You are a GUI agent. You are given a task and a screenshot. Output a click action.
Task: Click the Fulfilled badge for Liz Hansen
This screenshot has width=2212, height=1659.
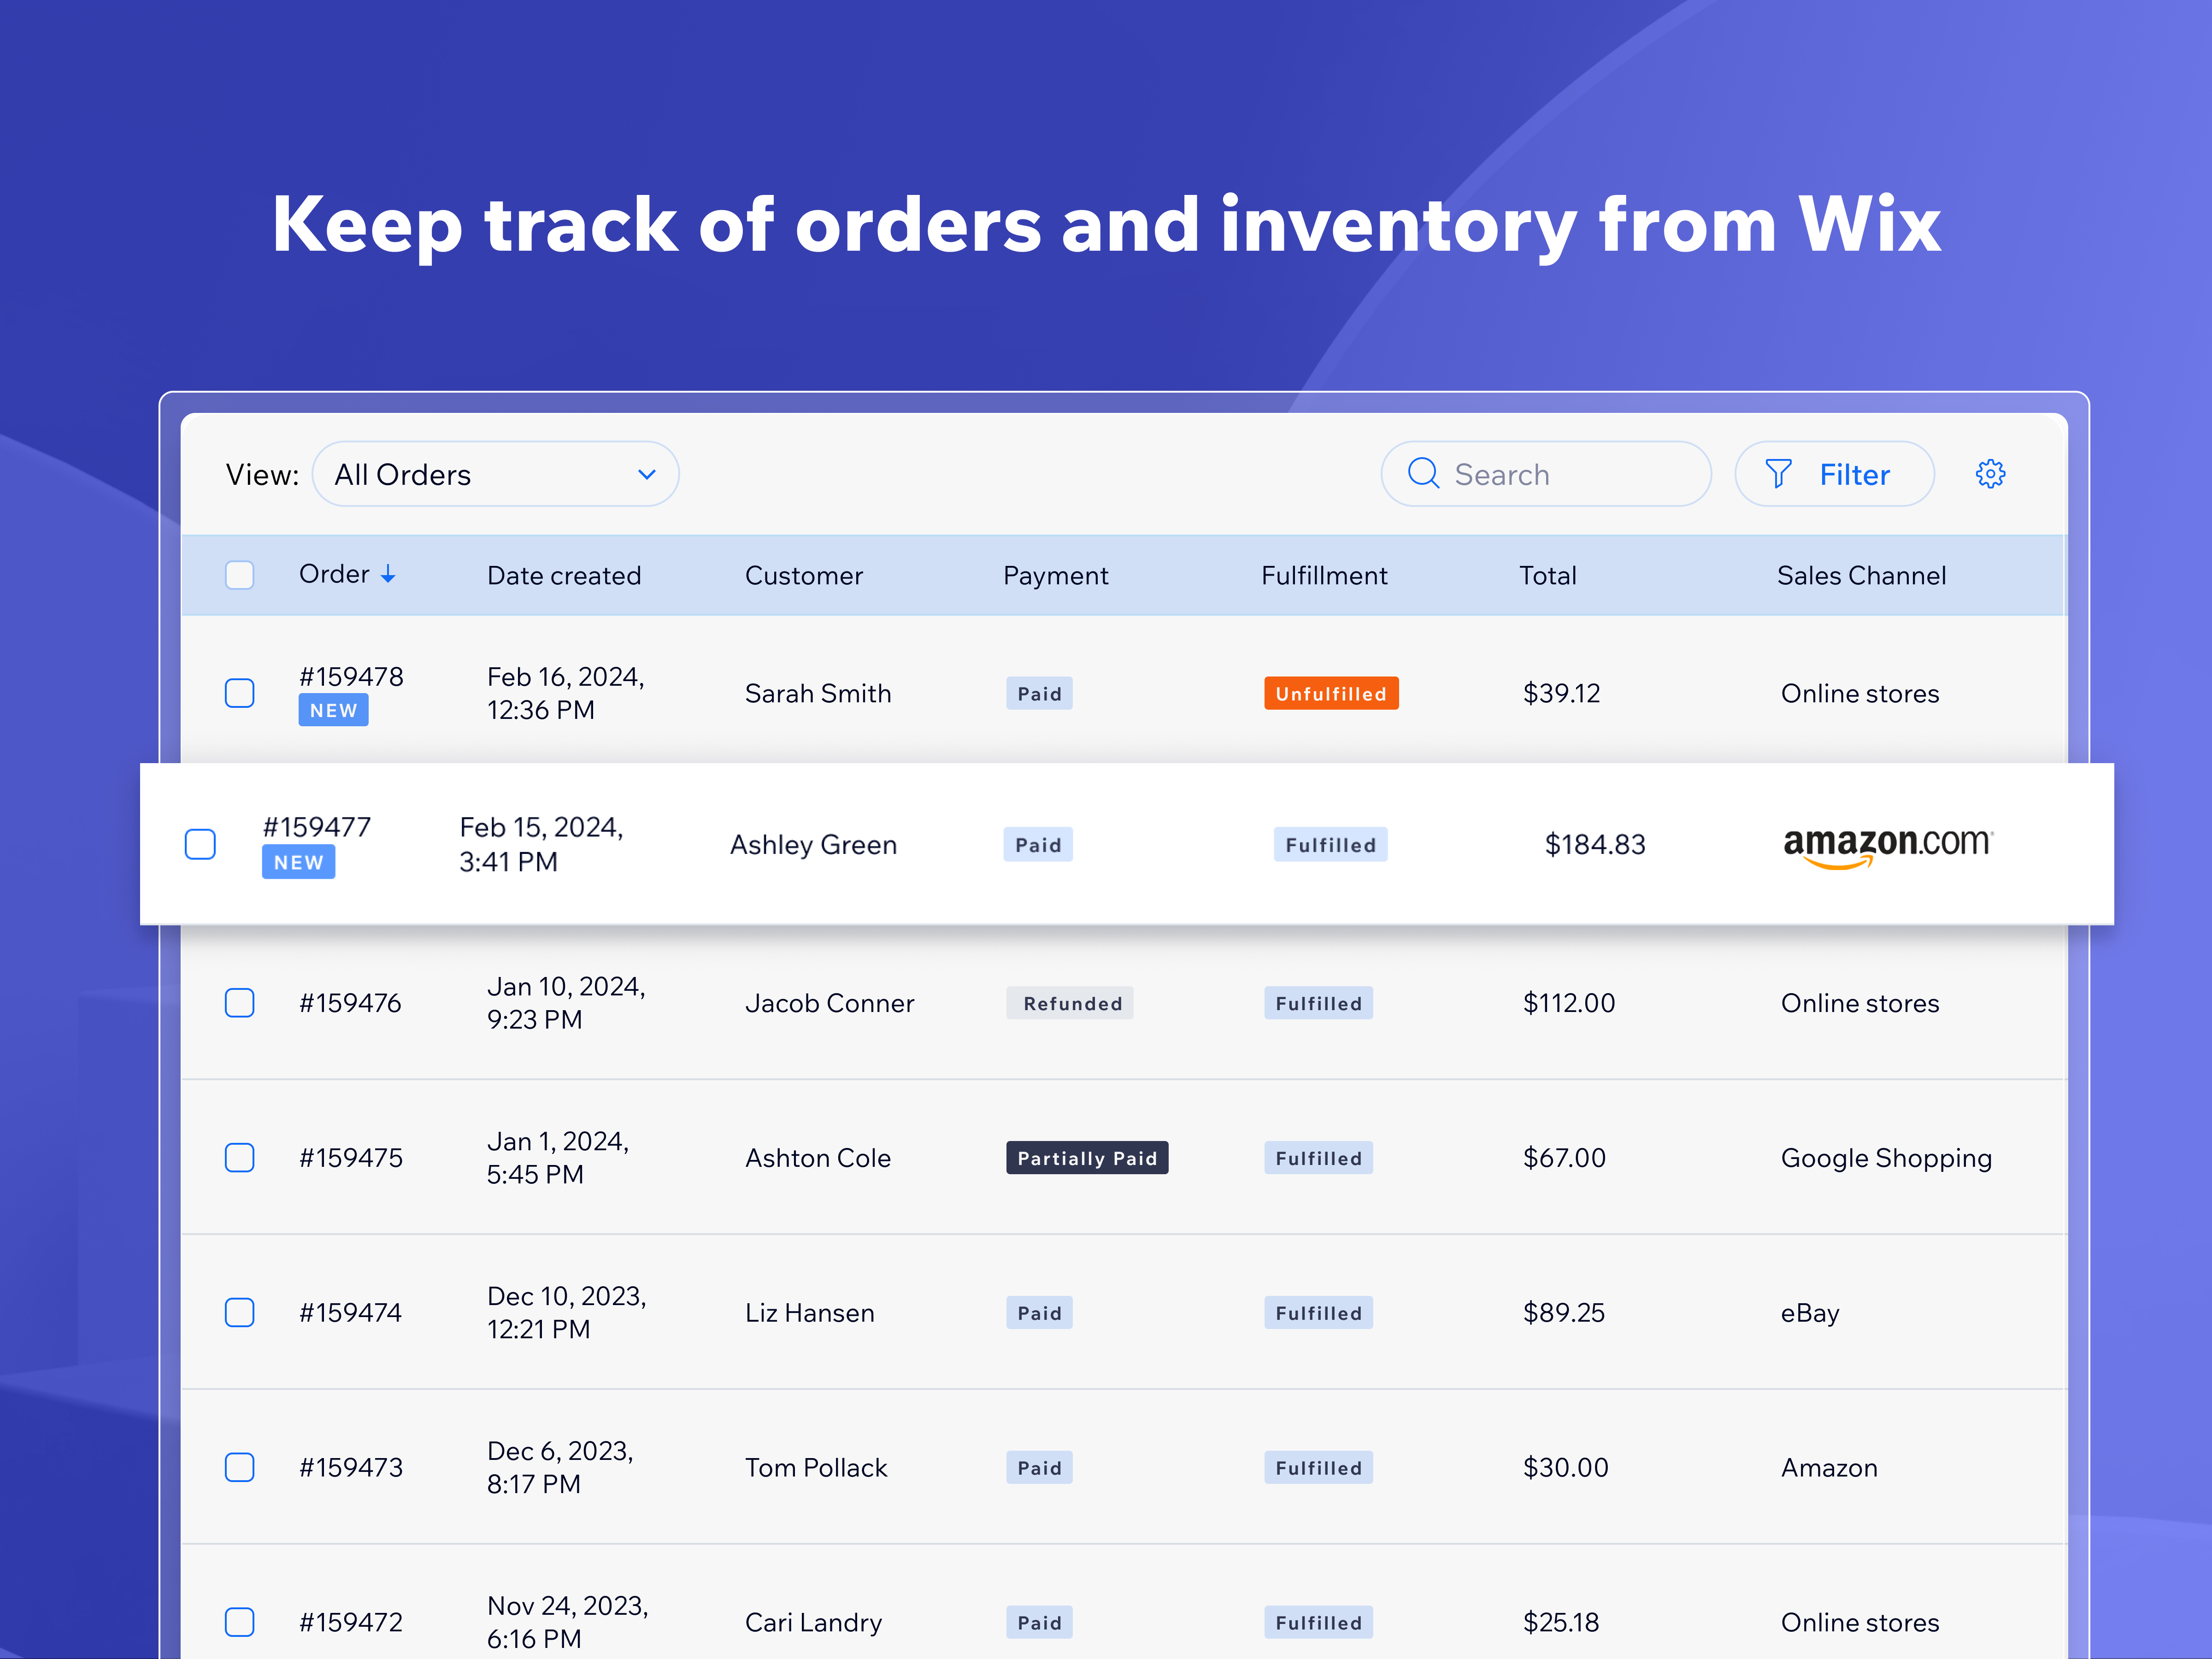[1318, 1313]
